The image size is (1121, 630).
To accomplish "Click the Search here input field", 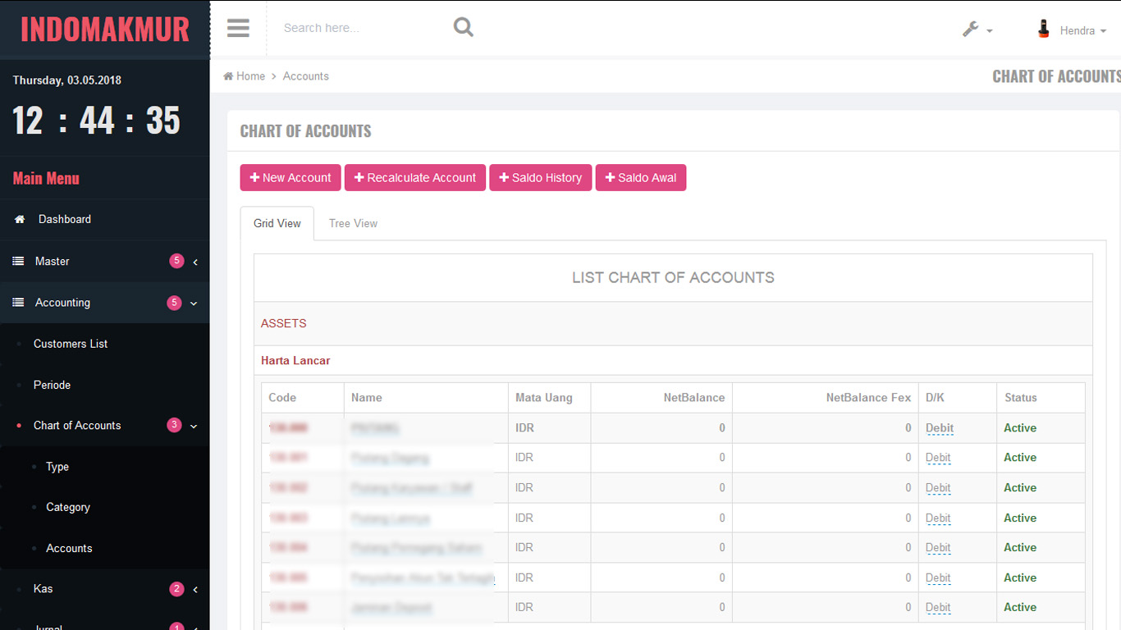I will click(361, 28).
